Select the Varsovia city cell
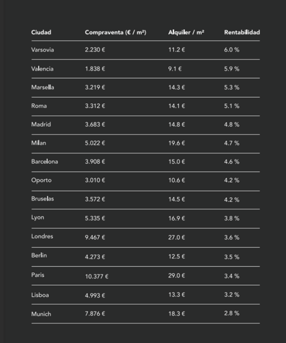Image resolution: width=286 pixels, height=343 pixels. (x=42, y=50)
